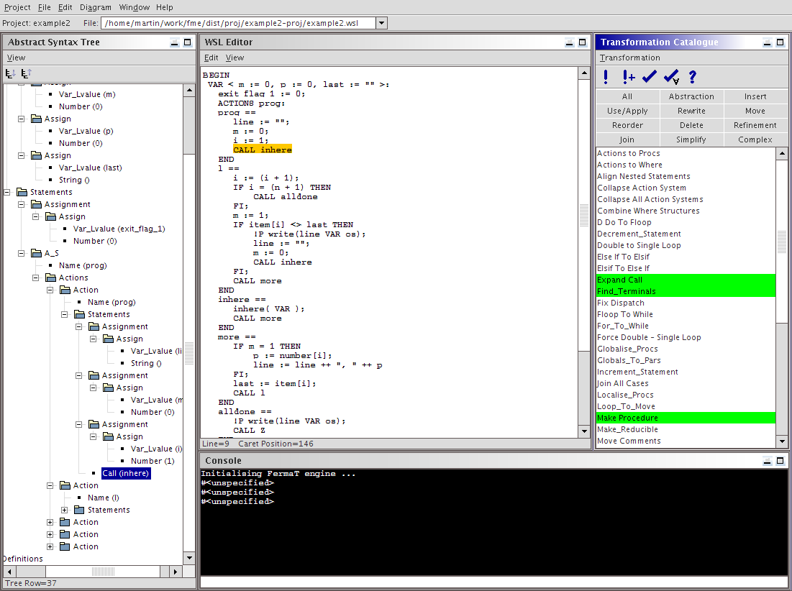
Task: Click the checkmark-all test transformations icon
Action: point(672,77)
